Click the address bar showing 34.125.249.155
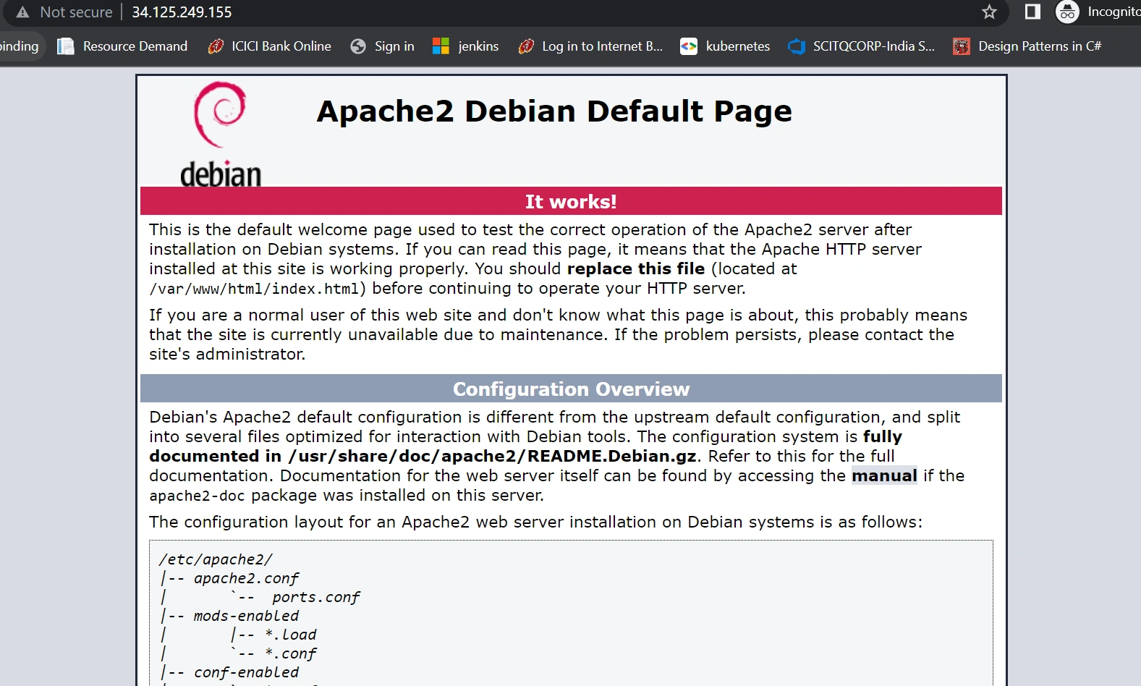The height and width of the screenshot is (686, 1141). 506,12
